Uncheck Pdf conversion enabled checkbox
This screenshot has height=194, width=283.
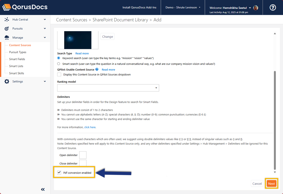click(x=59, y=173)
